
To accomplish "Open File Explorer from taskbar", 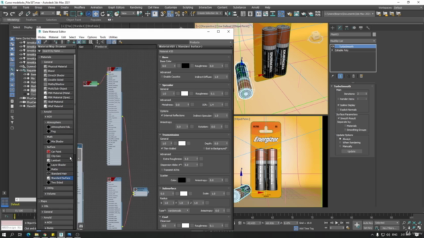I will [36, 235].
